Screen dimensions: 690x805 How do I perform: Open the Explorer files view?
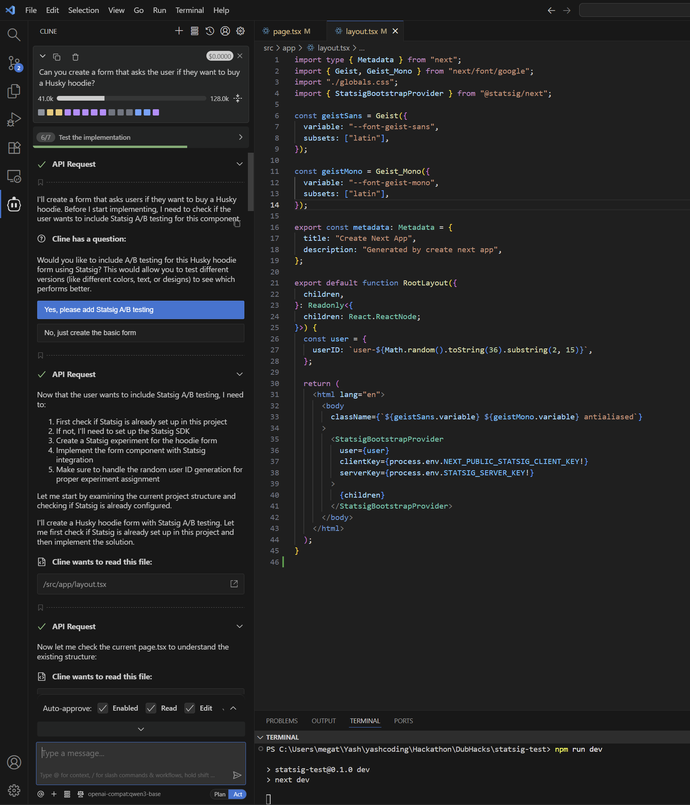point(14,91)
